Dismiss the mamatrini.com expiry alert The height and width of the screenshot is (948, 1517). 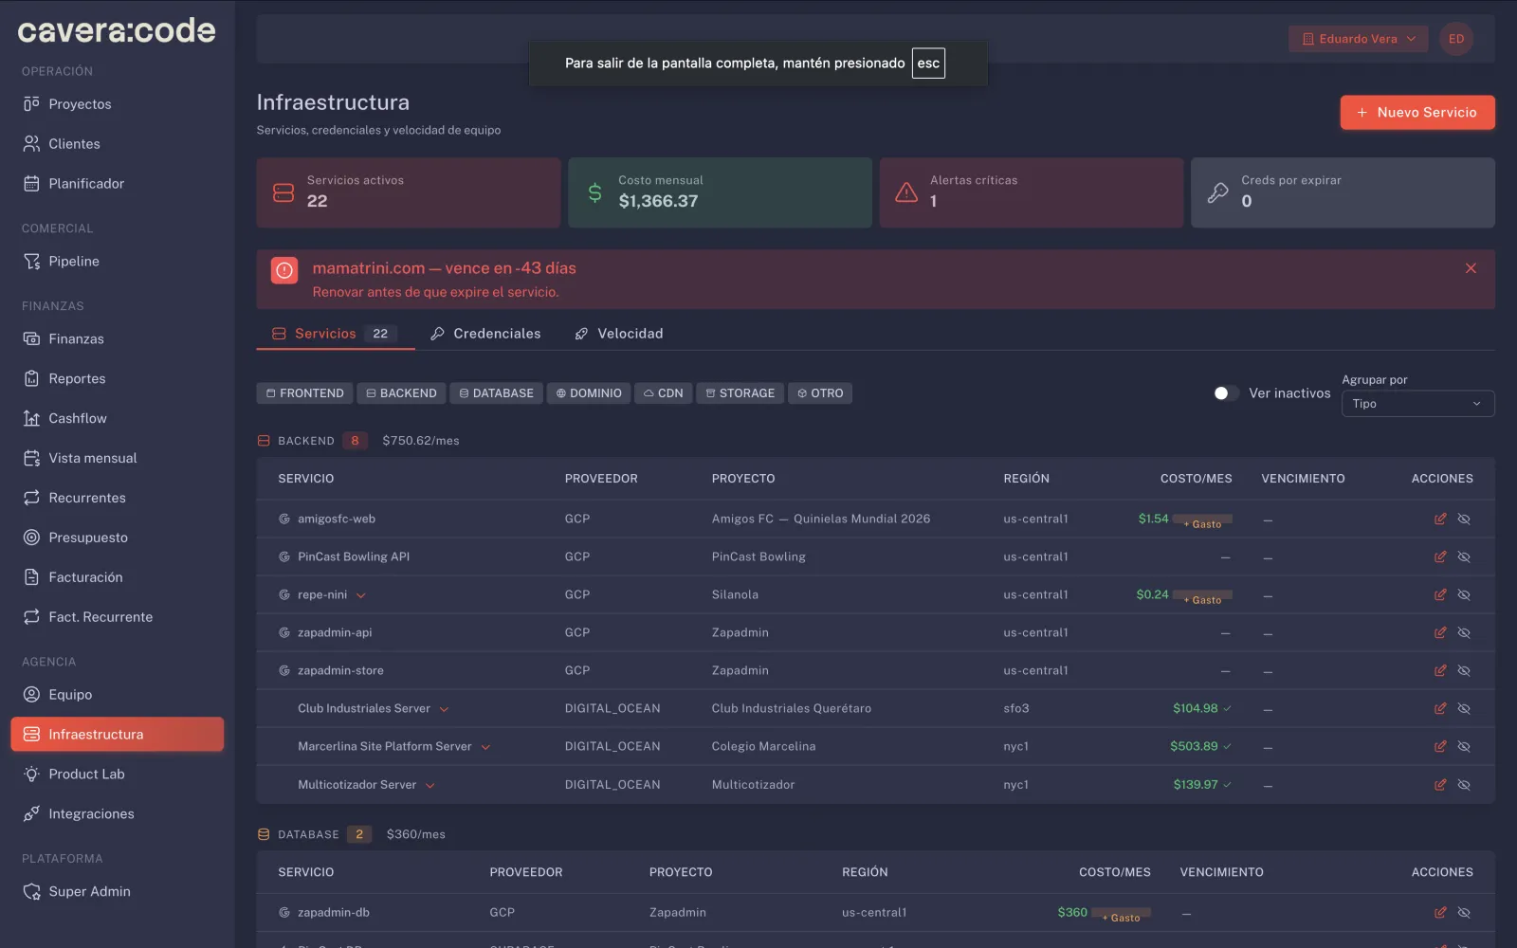(1471, 268)
